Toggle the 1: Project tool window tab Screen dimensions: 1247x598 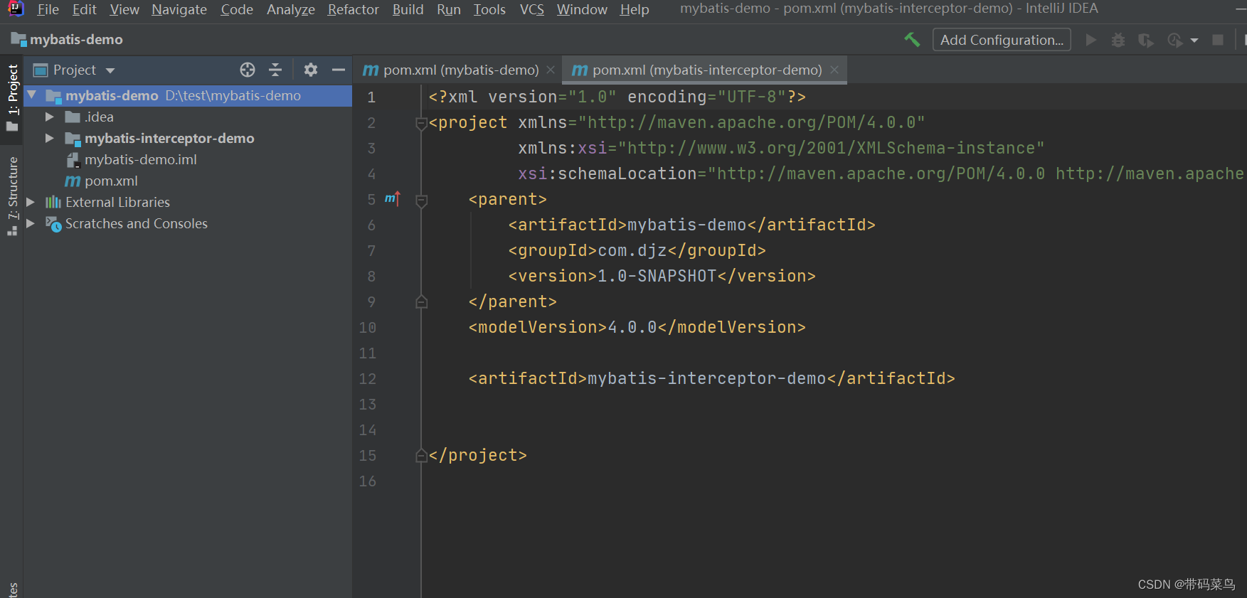(12, 97)
